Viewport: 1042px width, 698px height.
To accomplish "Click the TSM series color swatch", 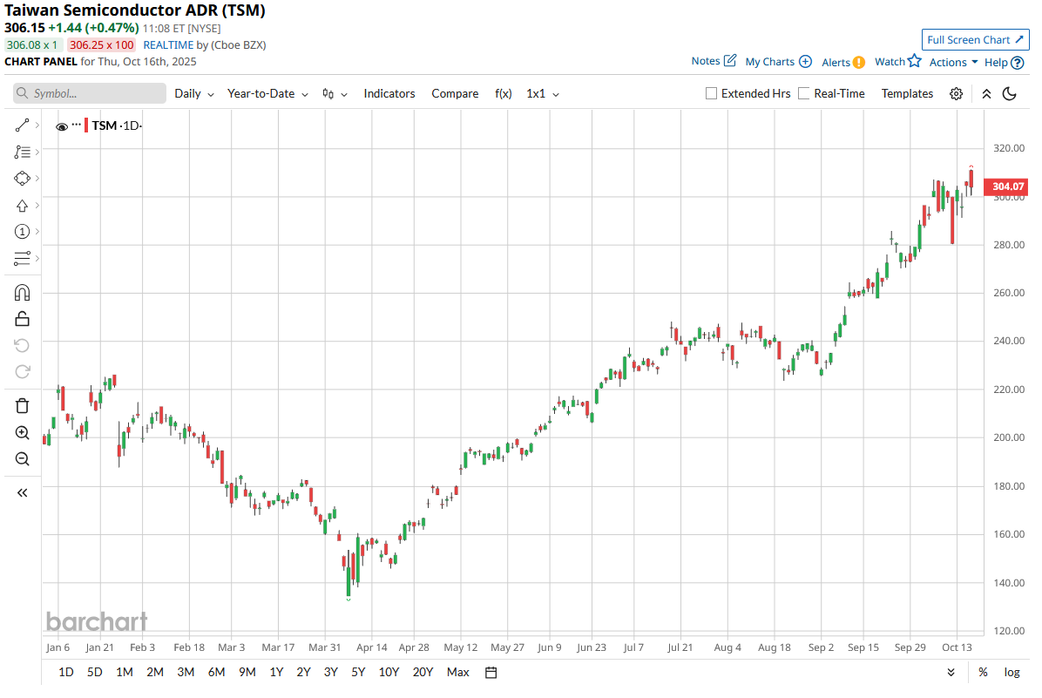I will [86, 125].
